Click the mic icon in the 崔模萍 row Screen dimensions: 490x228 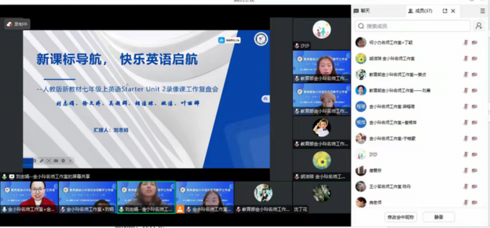(465, 123)
